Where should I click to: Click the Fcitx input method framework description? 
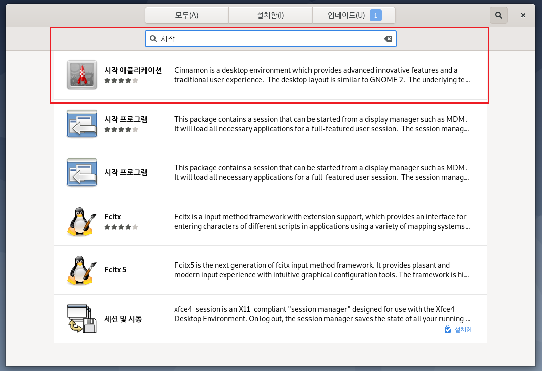322,221
